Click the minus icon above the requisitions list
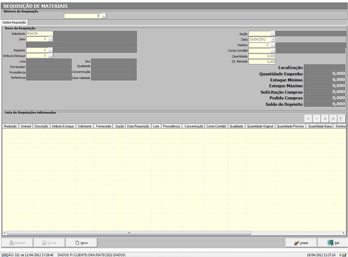This screenshot has height=257, width=348. pyautogui.click(x=316, y=119)
